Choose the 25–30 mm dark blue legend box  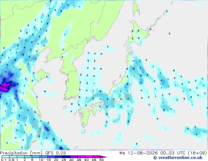(x=66, y=157)
